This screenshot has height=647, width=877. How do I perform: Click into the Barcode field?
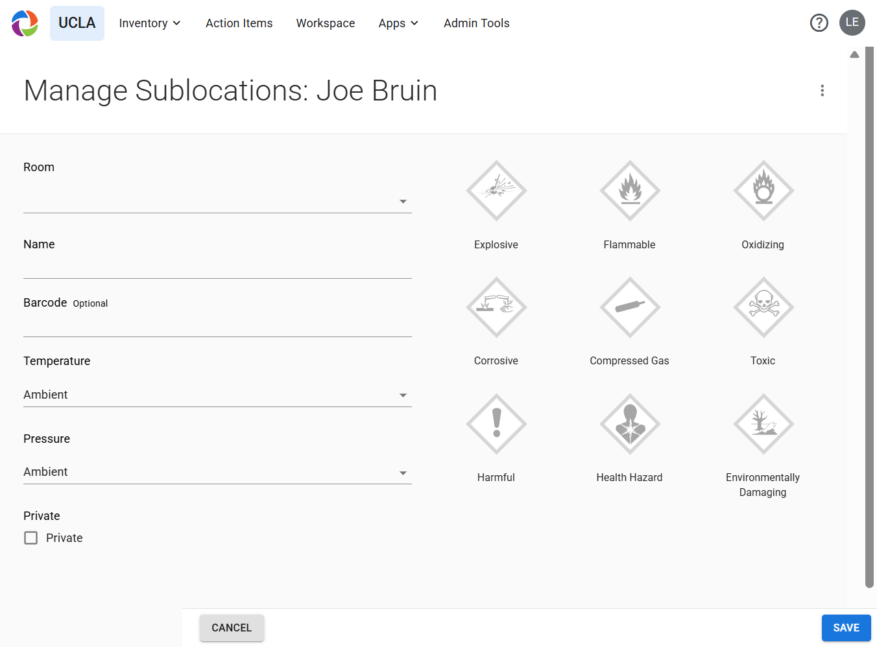[x=217, y=325]
